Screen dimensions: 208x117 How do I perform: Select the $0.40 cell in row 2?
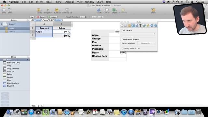coord(62,32)
